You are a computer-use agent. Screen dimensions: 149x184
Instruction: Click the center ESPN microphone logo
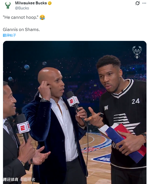(x=73, y=101)
